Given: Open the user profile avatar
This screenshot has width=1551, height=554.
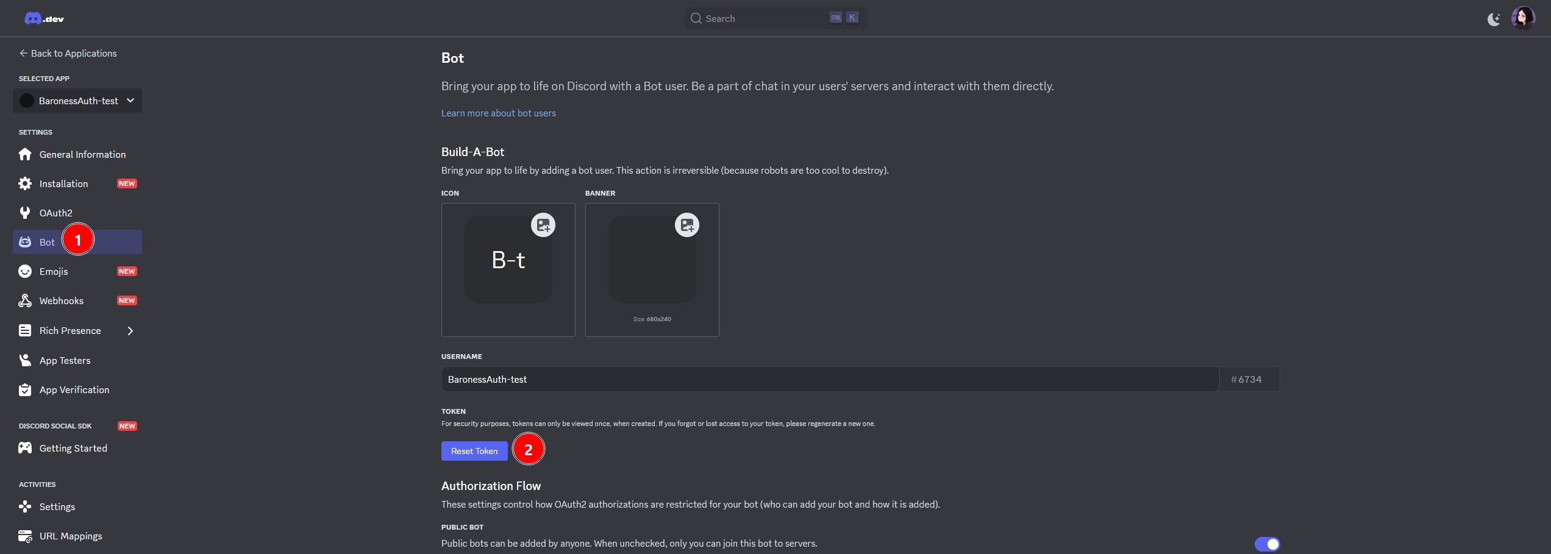Looking at the screenshot, I should (x=1522, y=18).
